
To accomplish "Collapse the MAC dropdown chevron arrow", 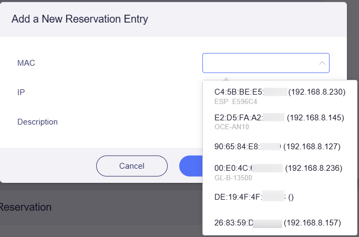I will click(322, 63).
